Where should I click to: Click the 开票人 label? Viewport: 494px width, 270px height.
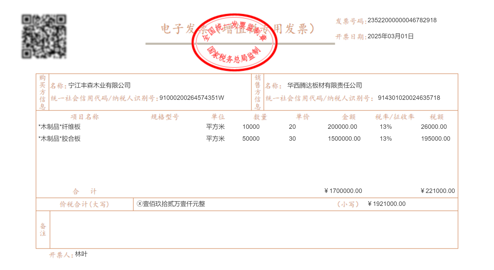(61, 255)
